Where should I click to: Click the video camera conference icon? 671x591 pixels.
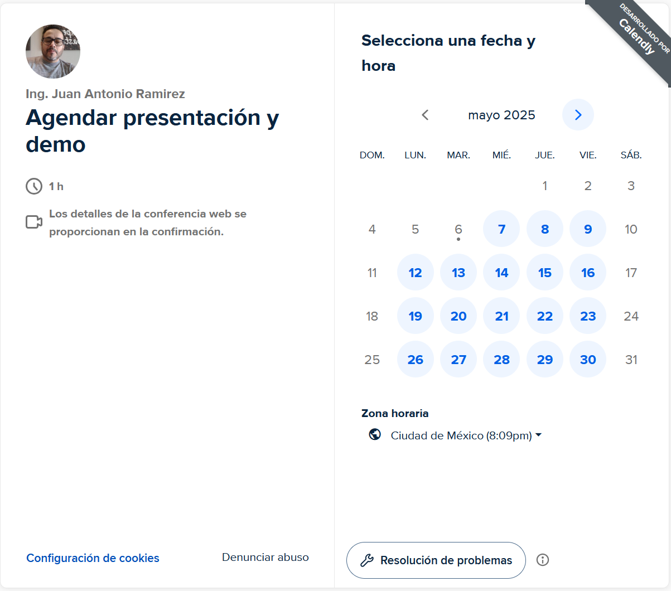coord(34,222)
